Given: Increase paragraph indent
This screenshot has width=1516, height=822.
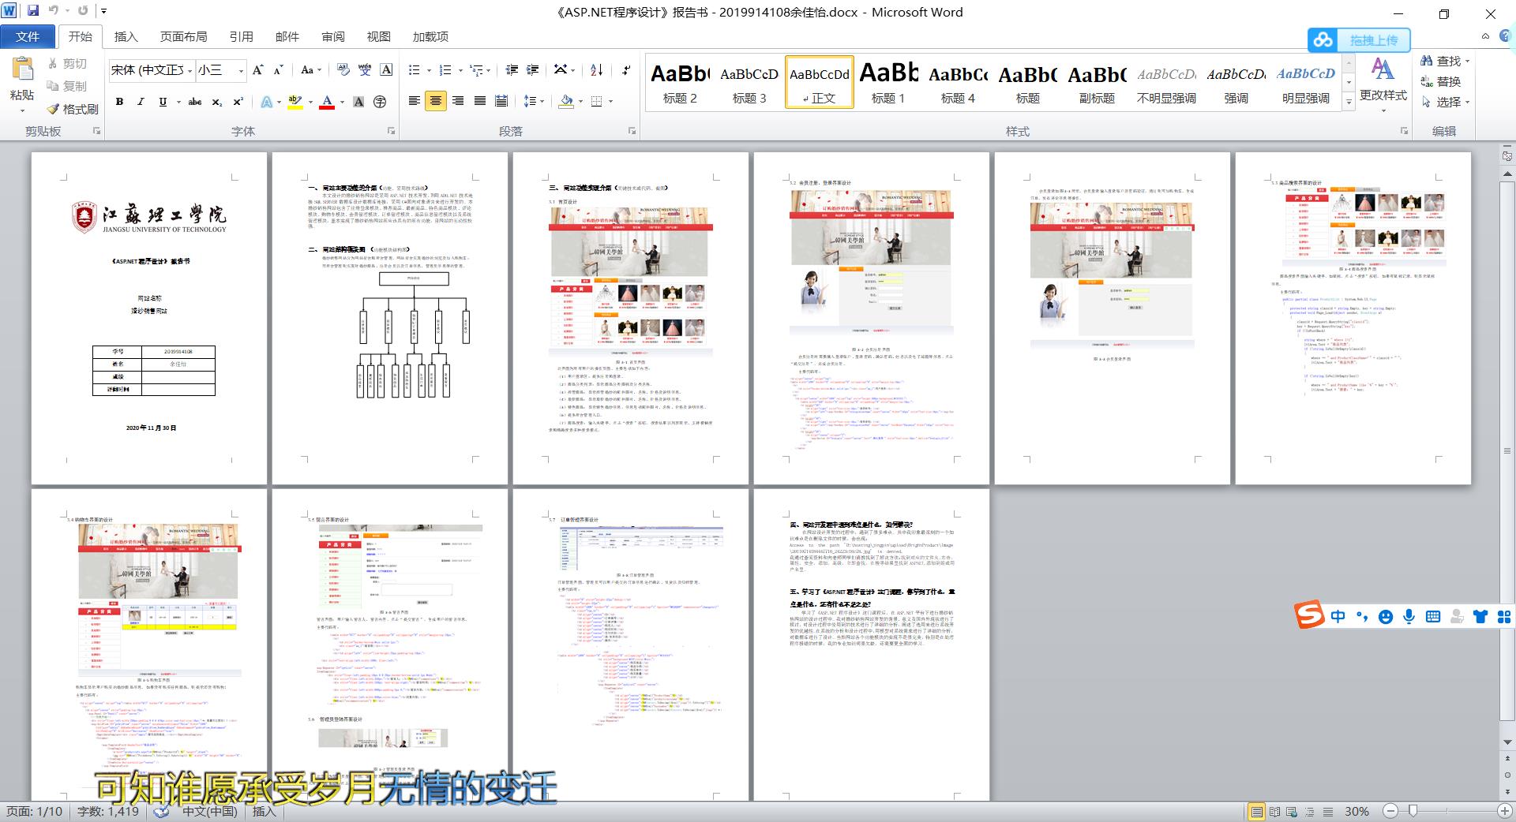Looking at the screenshot, I should [x=532, y=70].
